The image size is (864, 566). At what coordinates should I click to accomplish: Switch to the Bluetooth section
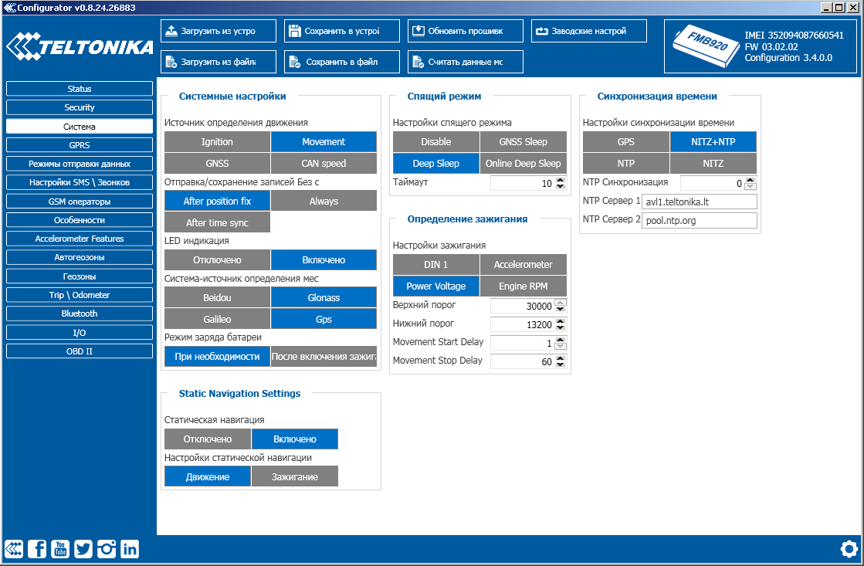(x=80, y=314)
